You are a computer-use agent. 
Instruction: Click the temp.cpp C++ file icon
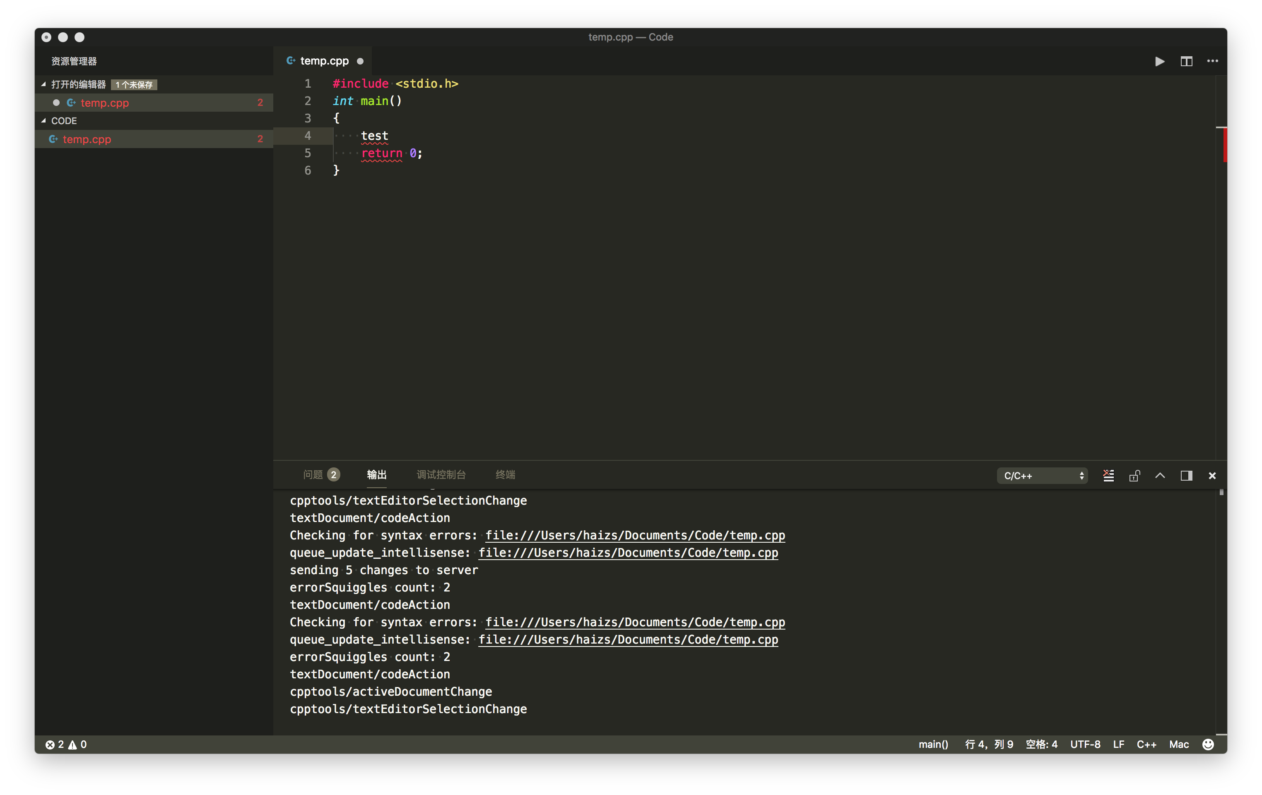click(53, 139)
